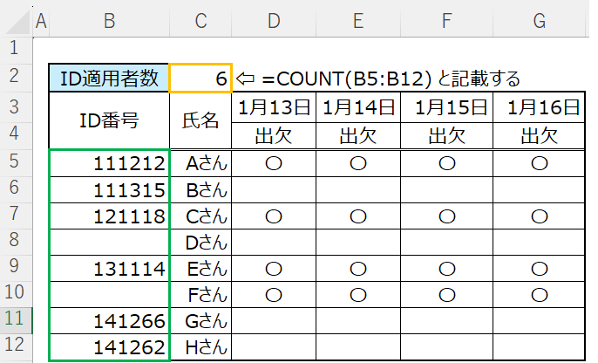Viewport: 598px width, 363px height.
Task: Click the count result cell showing 6
Action: 200,79
